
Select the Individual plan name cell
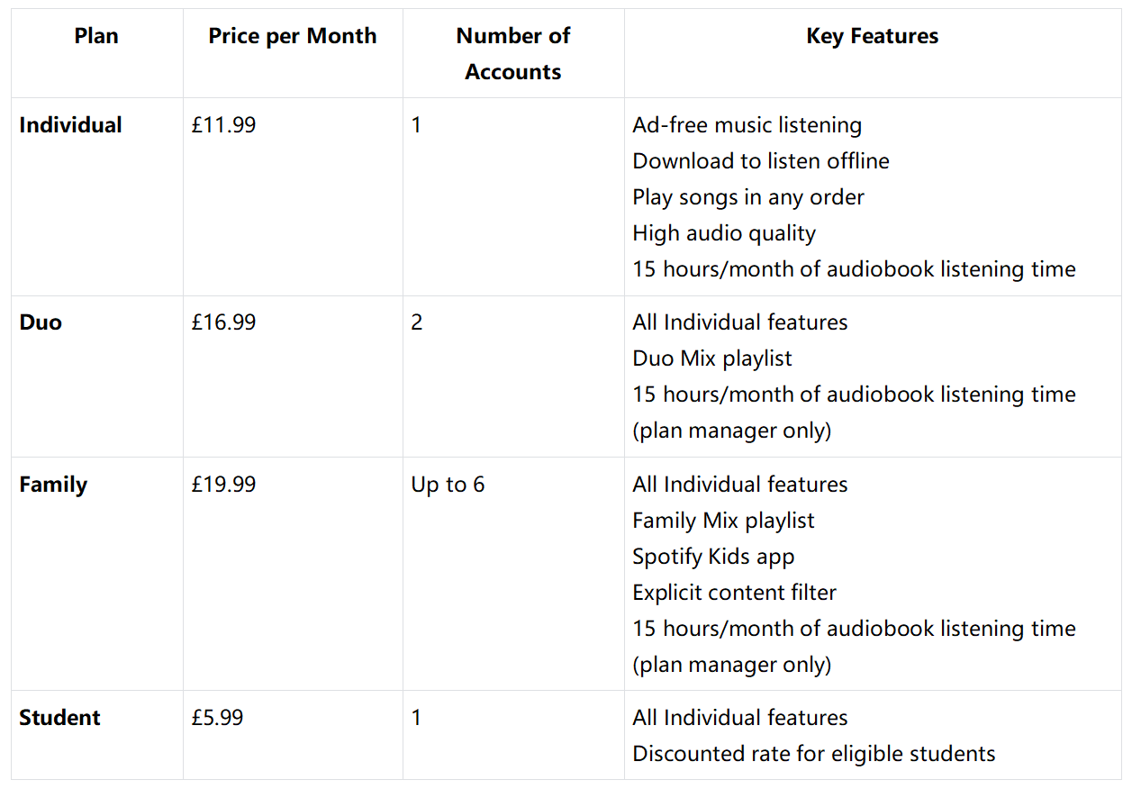(71, 125)
